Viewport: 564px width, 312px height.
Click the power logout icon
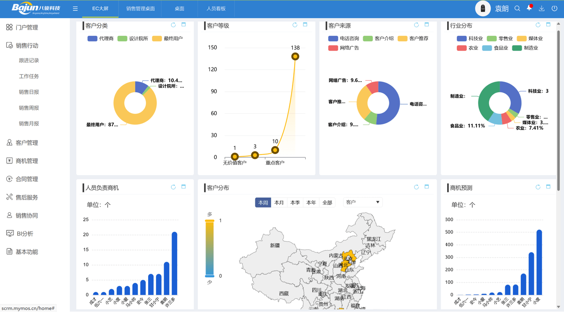554,9
